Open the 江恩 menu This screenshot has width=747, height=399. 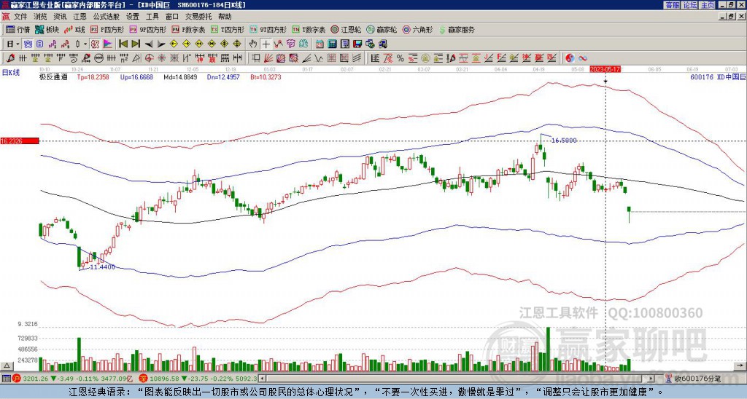tap(80, 17)
